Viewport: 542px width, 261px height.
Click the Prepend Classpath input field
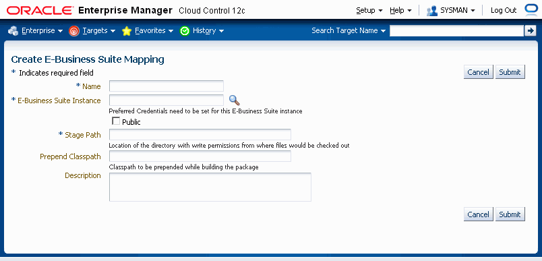coord(200,156)
